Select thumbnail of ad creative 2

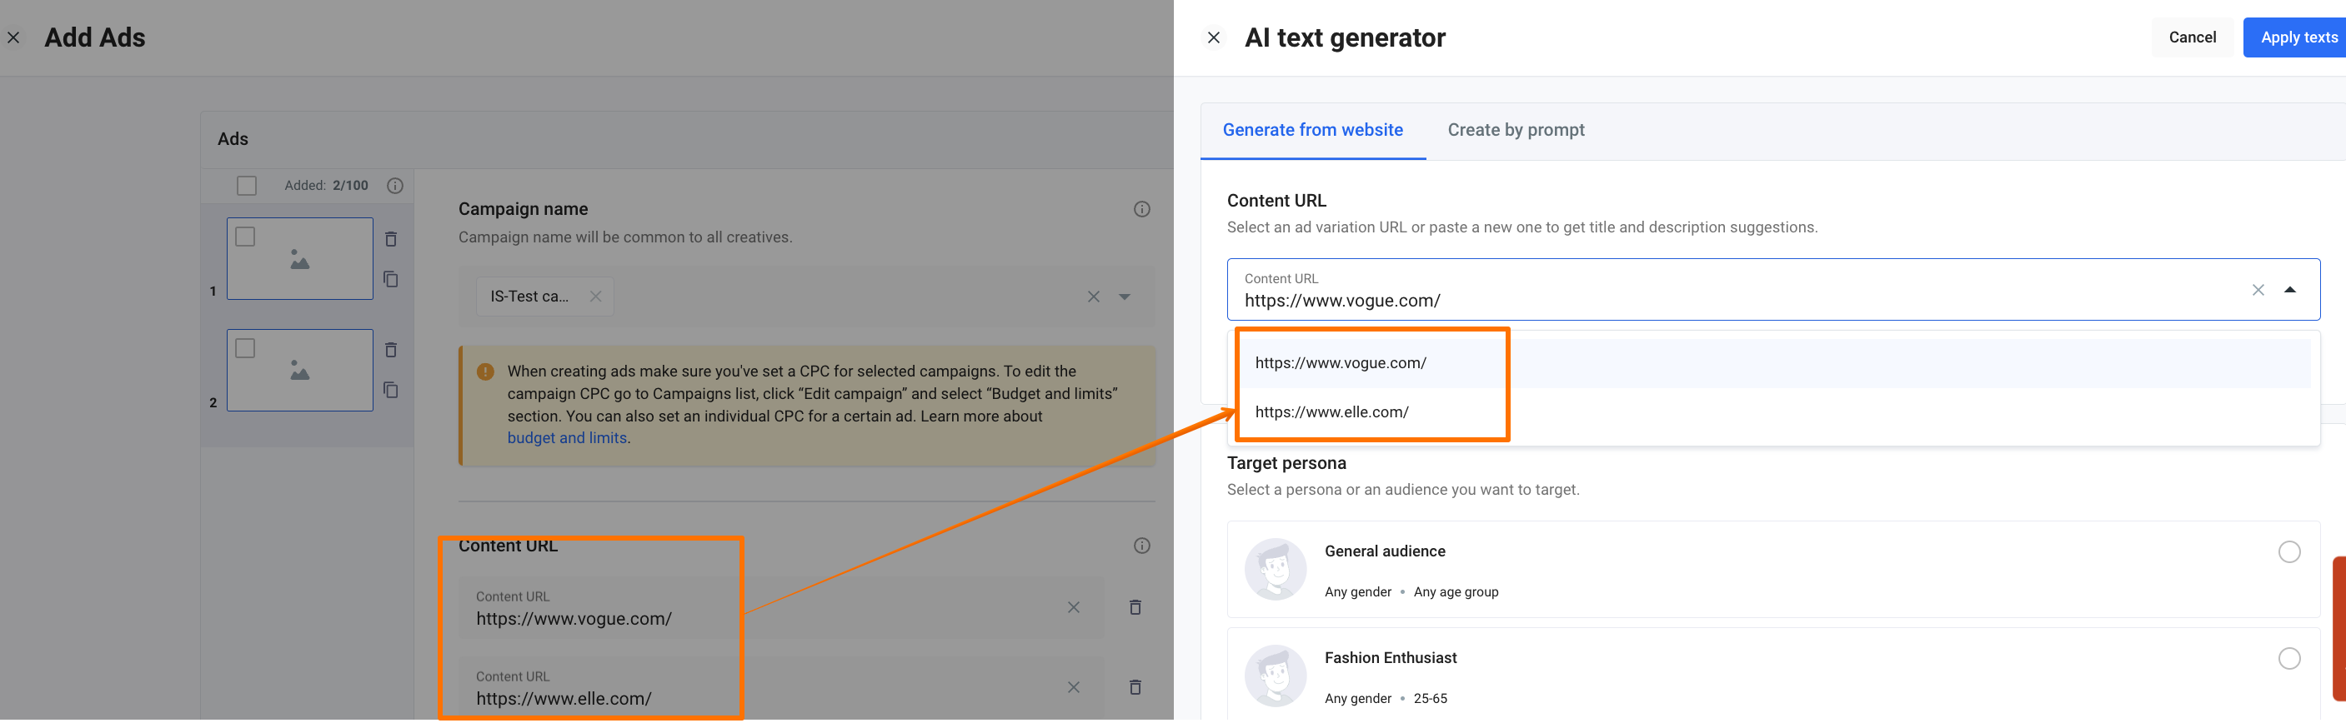click(x=299, y=370)
